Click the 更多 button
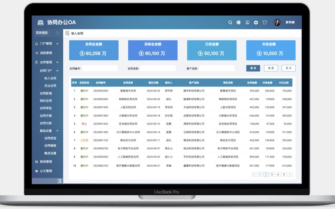The image size is (335, 209). pyautogui.click(x=289, y=68)
